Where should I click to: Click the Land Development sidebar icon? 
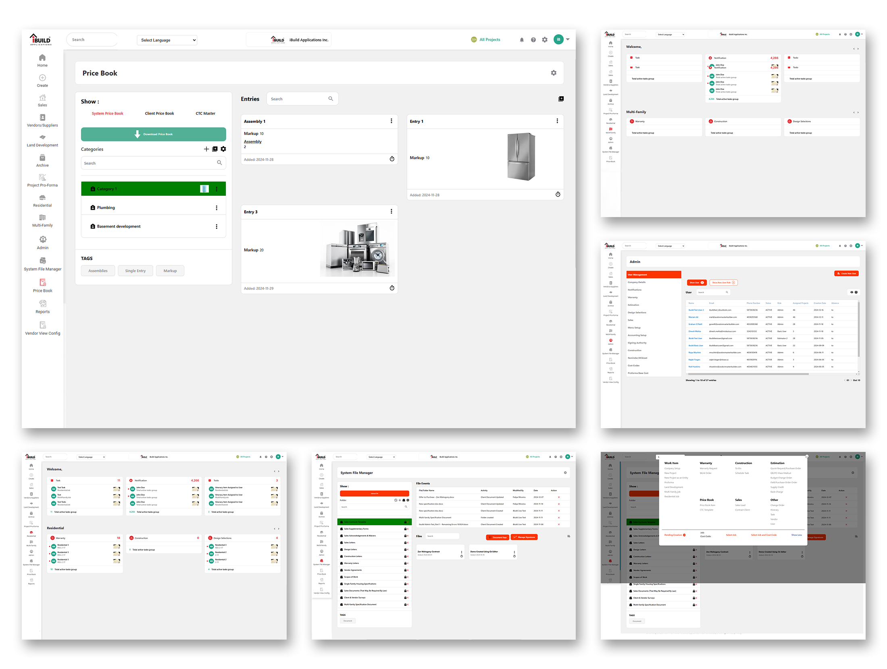[42, 137]
